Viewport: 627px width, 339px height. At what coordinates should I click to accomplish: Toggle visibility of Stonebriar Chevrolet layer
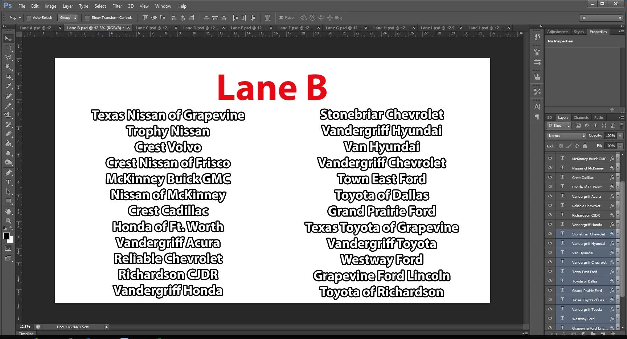550,234
